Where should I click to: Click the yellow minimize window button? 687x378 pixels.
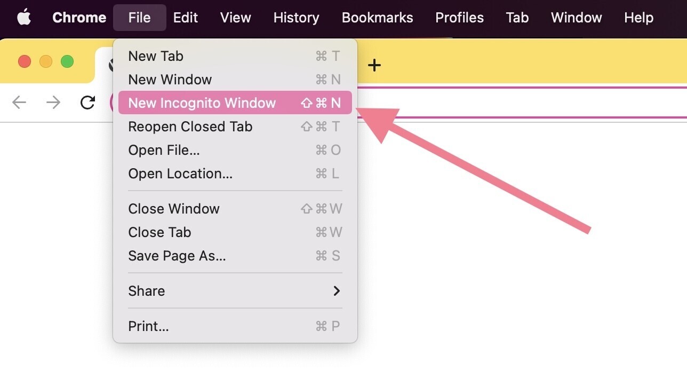(46, 61)
